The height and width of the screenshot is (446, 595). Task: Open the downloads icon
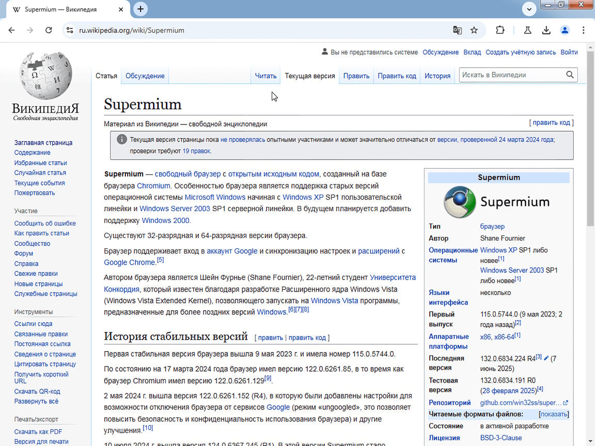[x=546, y=30]
